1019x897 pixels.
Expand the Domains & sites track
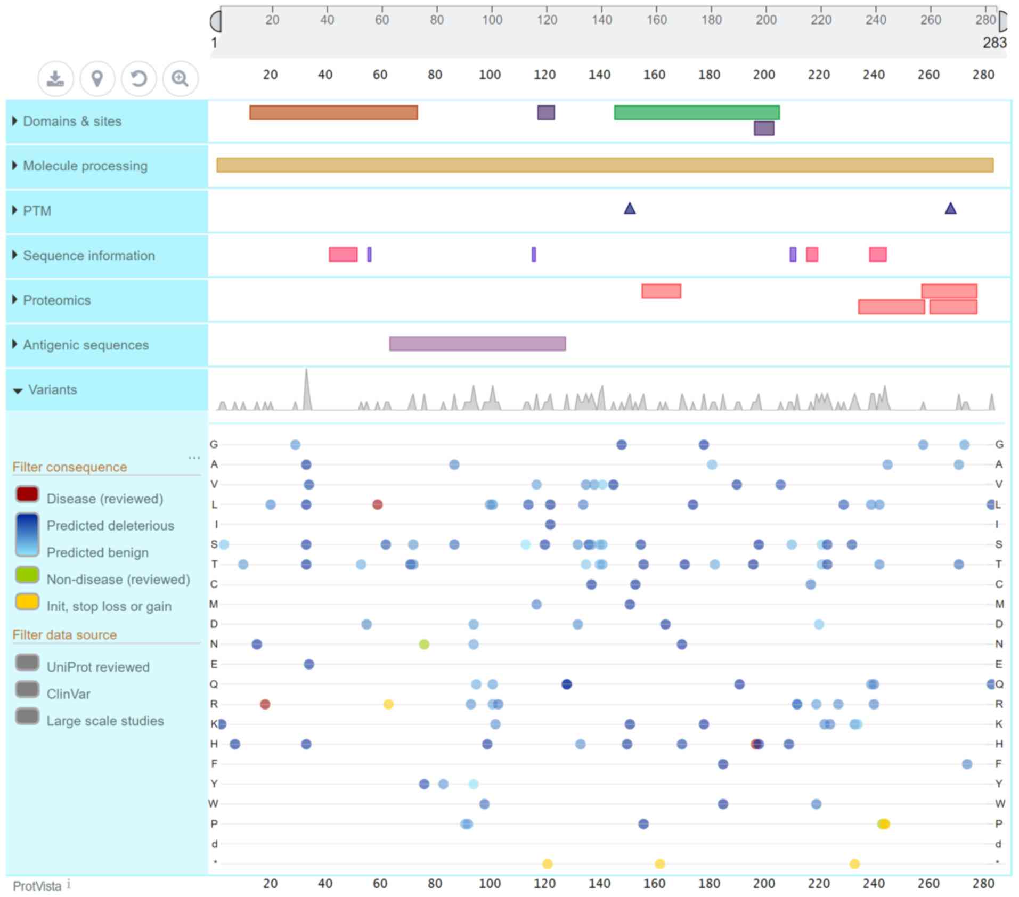72,121
